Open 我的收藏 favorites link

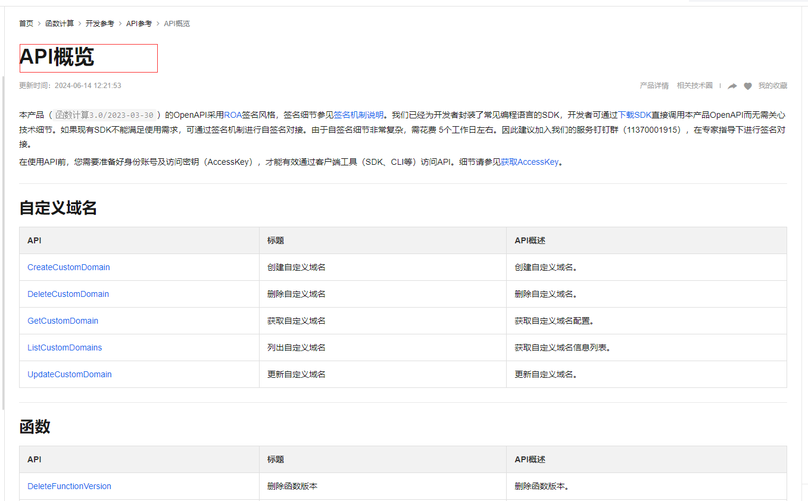coord(772,86)
